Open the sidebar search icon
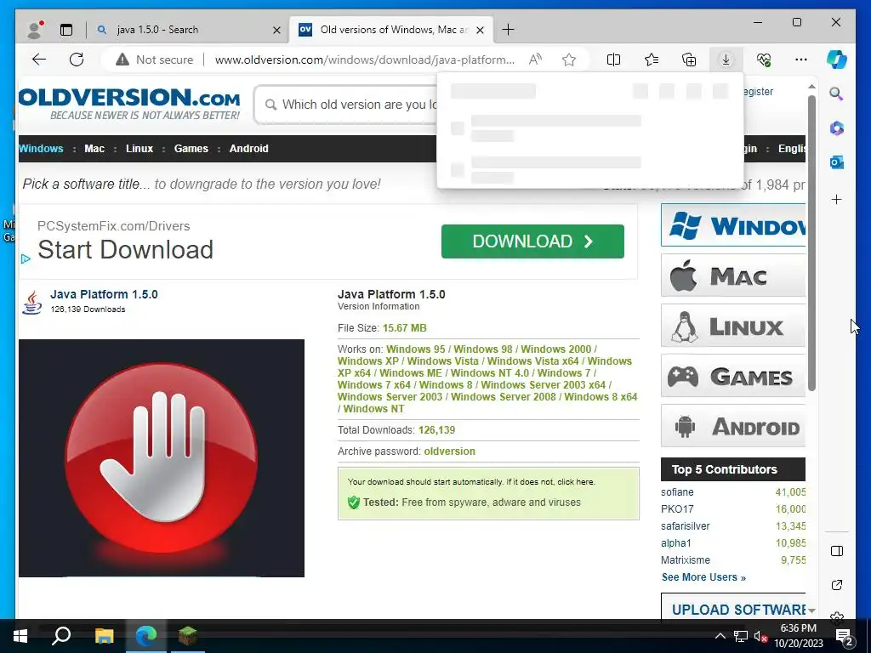This screenshot has width=871, height=653. [x=837, y=94]
